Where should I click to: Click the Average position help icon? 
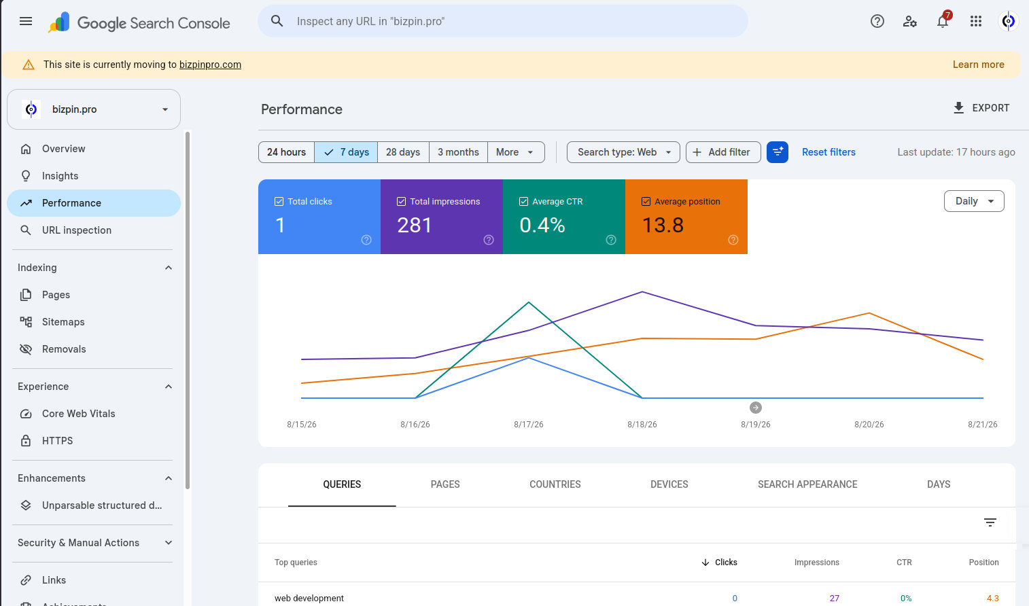click(733, 240)
